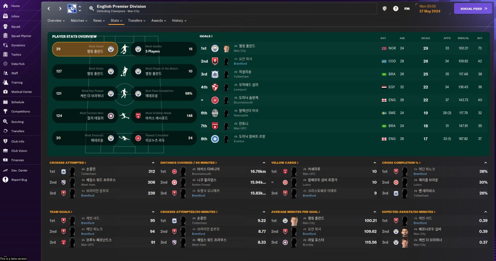Viewport: 496px width, 261px height.
Task: Open the Overview tab dropdown
Action: coord(56,21)
